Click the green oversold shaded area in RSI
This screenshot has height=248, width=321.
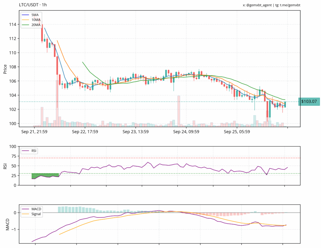coord(45,176)
